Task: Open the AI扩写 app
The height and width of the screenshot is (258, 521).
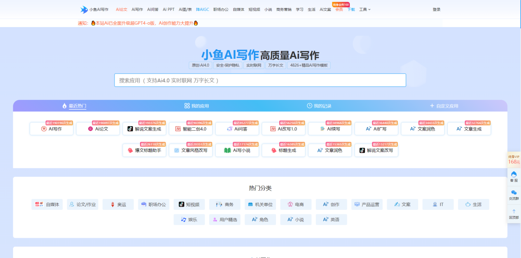Action: pos(376,129)
